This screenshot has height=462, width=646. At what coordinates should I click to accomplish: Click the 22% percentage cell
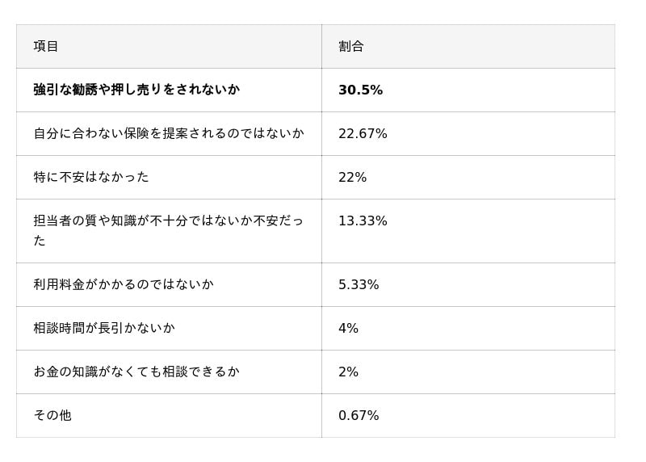tap(352, 177)
